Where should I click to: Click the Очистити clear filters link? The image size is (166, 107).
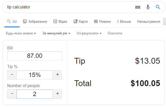[x=115, y=33]
